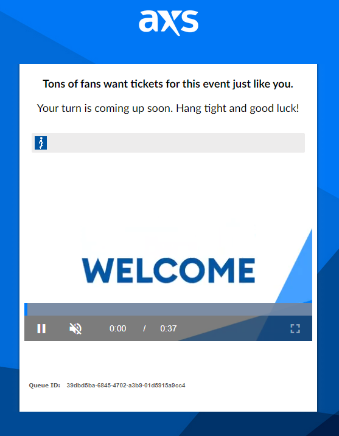
Task: Open the video in fullscreen mode
Action: 295,328
